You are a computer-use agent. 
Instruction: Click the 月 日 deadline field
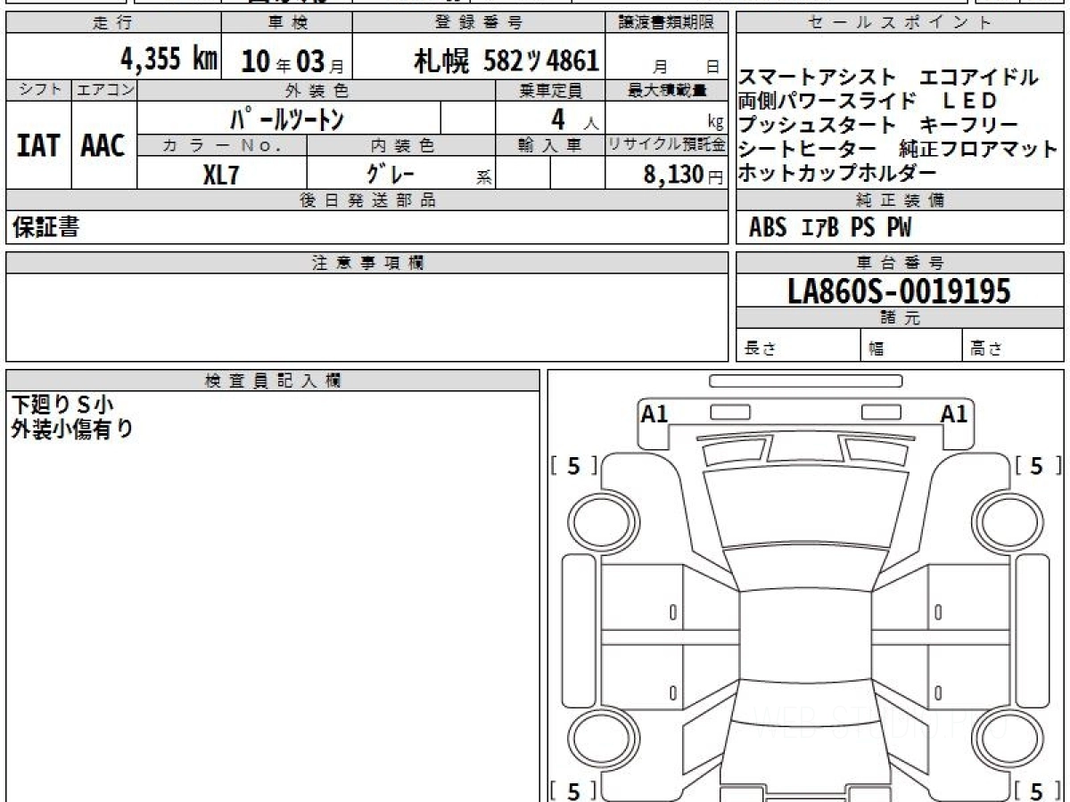tap(666, 57)
